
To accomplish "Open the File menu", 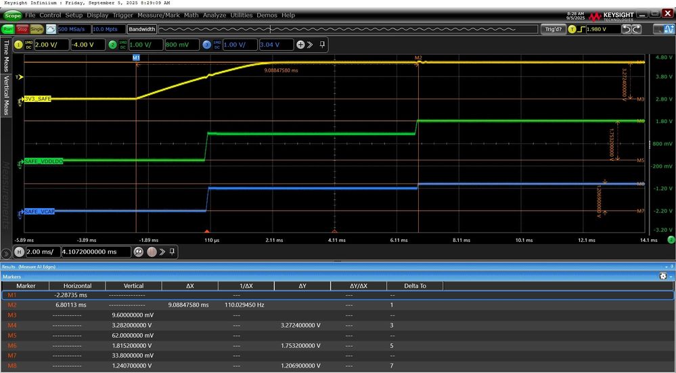I will point(30,15).
